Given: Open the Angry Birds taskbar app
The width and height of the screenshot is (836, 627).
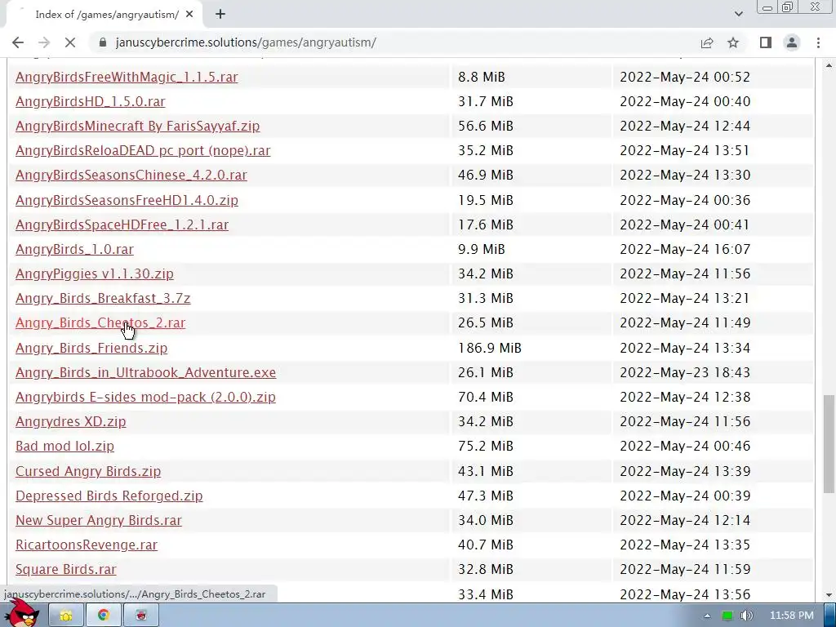Looking at the screenshot, I should click(x=140, y=616).
